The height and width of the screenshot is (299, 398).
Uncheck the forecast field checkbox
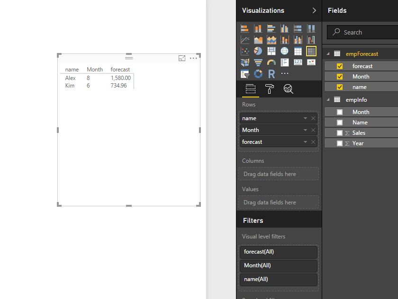(340, 66)
